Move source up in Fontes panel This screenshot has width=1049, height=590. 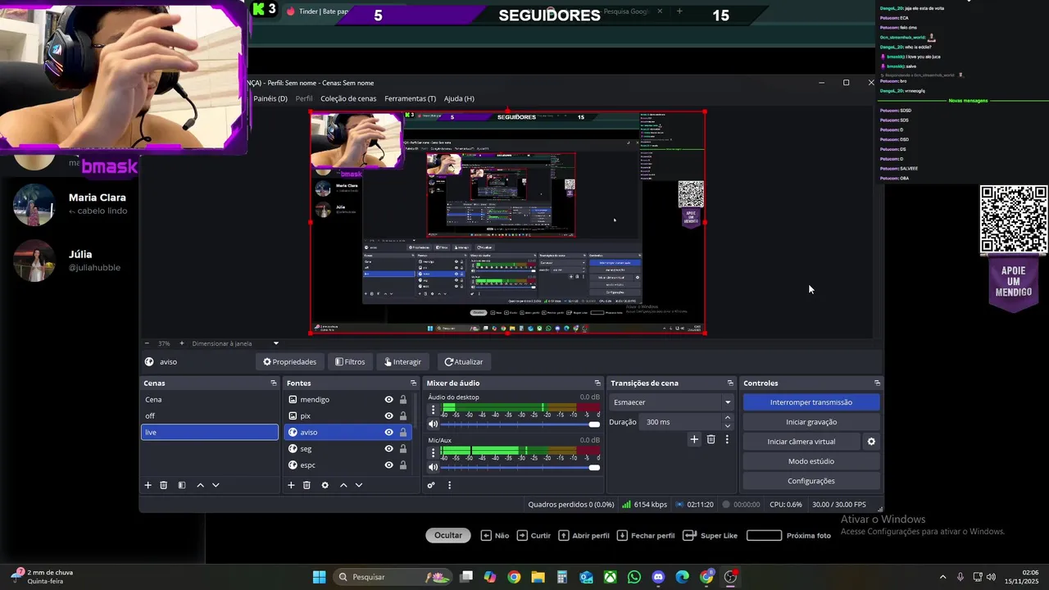pyautogui.click(x=343, y=485)
